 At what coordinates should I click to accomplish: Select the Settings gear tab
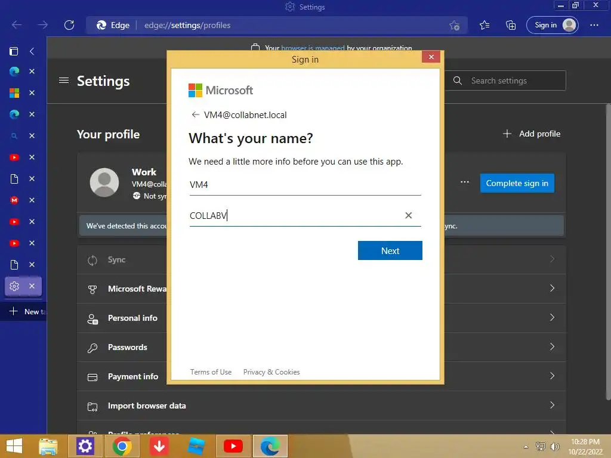[14, 286]
